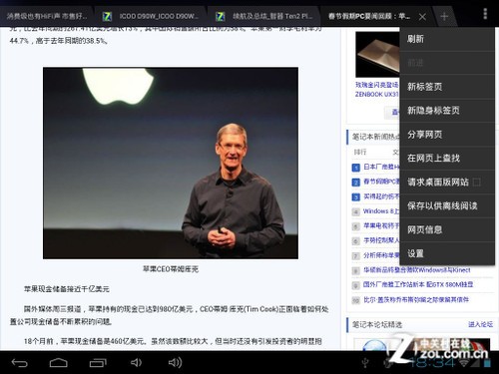The image size is (499, 374).
Task: Open ranked news item 2 春节假期PC
Action: pos(381,182)
